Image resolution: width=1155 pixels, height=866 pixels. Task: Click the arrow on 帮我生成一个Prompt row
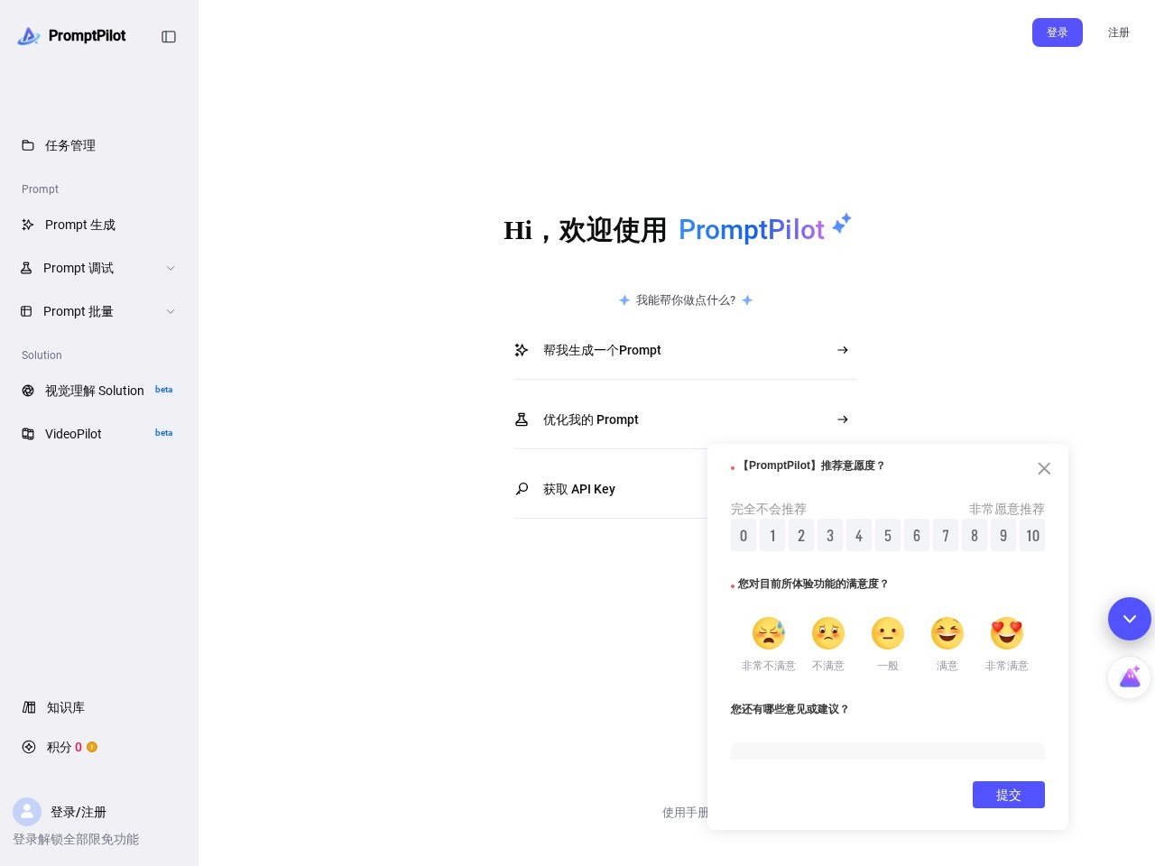pos(843,350)
